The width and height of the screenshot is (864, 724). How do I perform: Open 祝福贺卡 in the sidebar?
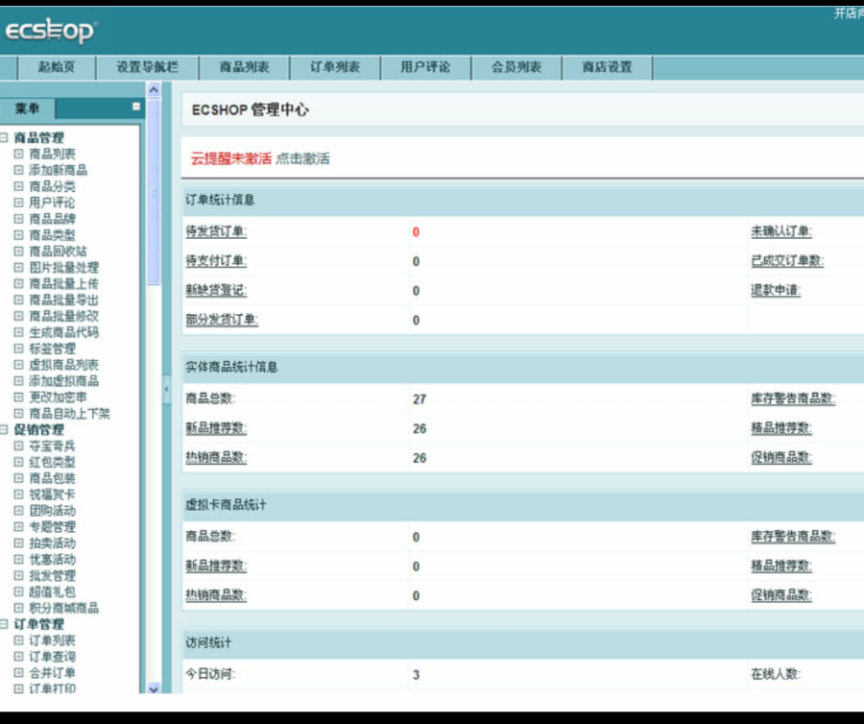[x=52, y=495]
